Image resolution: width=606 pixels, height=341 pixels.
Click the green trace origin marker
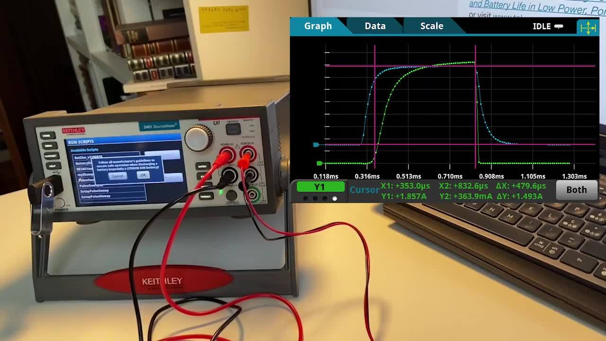tap(320, 163)
